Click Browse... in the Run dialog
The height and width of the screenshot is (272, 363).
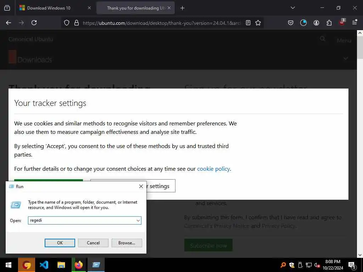pos(127,243)
